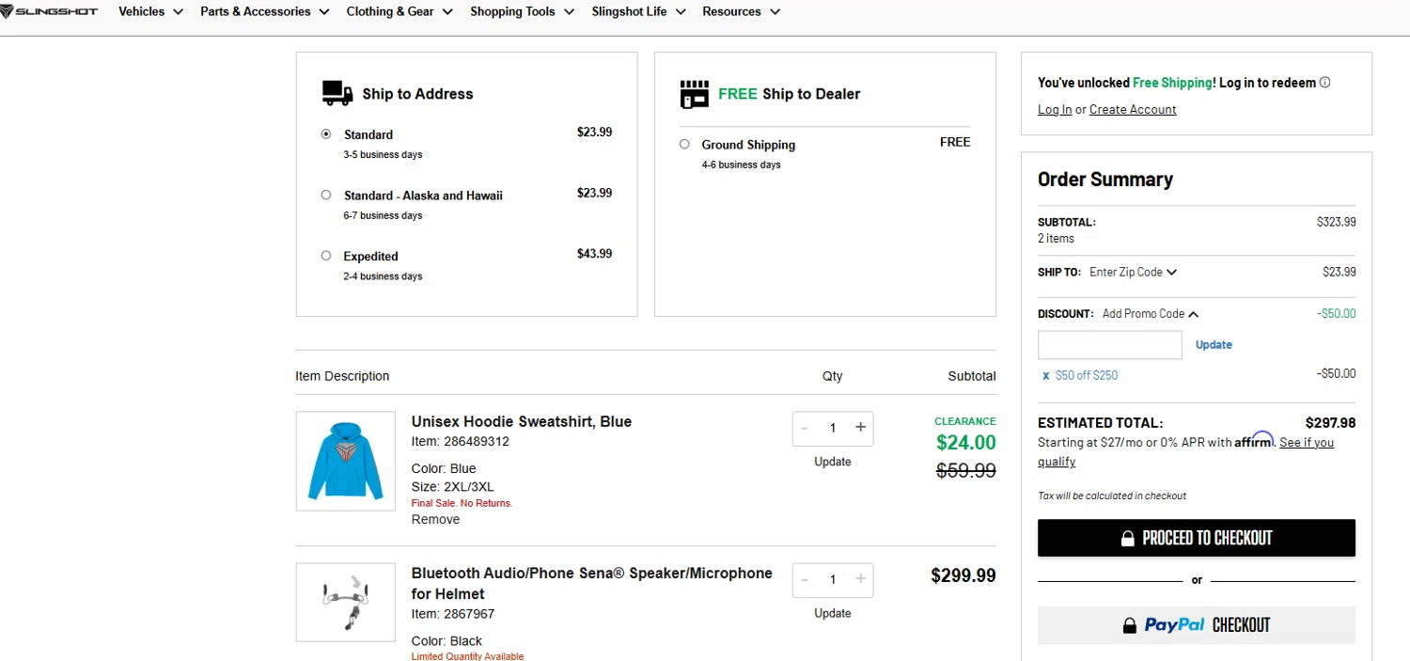Open the blue hoodie product thumbnail
Viewport: 1410px width, 661px height.
[x=346, y=461]
